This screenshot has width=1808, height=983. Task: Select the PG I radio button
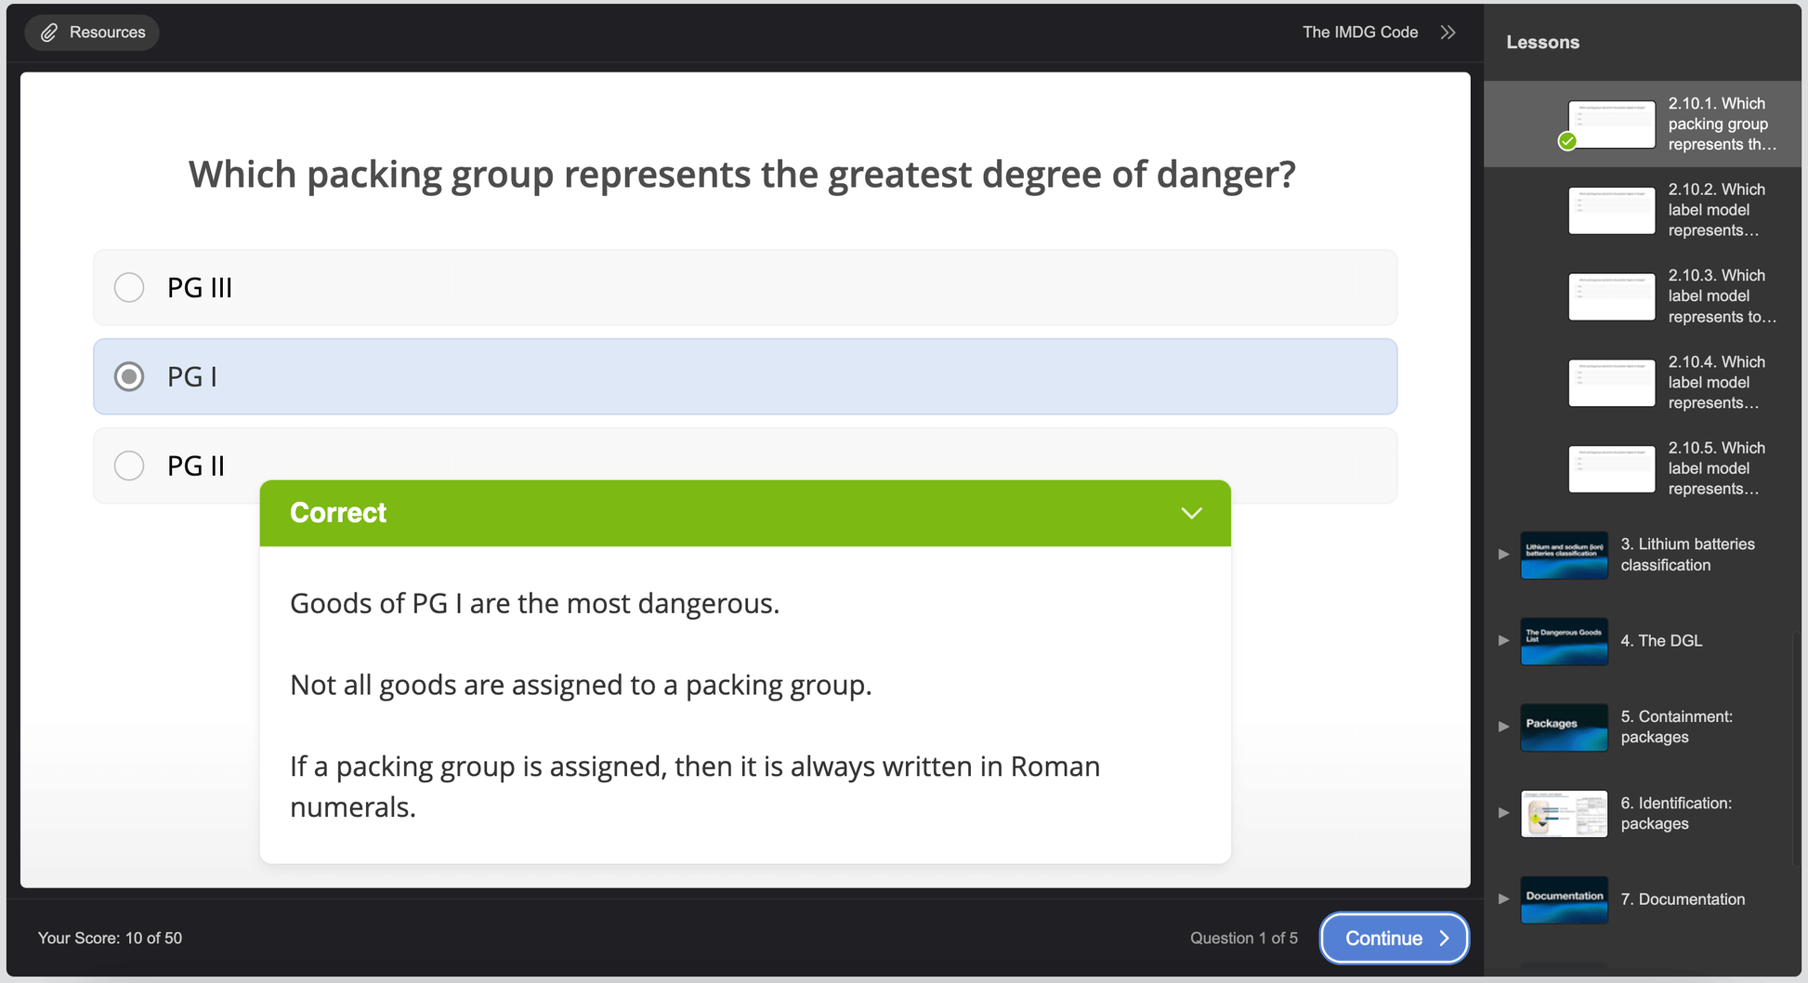[x=129, y=377]
